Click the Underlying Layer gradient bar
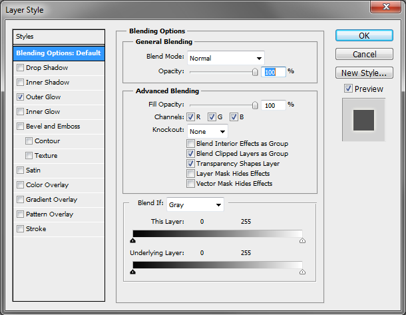 pos(218,265)
